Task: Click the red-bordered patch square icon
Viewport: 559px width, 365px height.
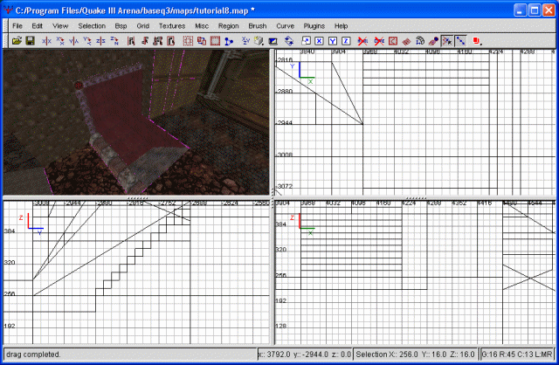Action: tap(392, 41)
